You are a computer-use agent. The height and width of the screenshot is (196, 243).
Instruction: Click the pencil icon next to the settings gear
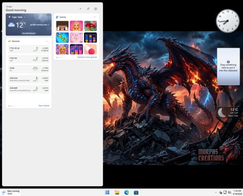point(88,9)
